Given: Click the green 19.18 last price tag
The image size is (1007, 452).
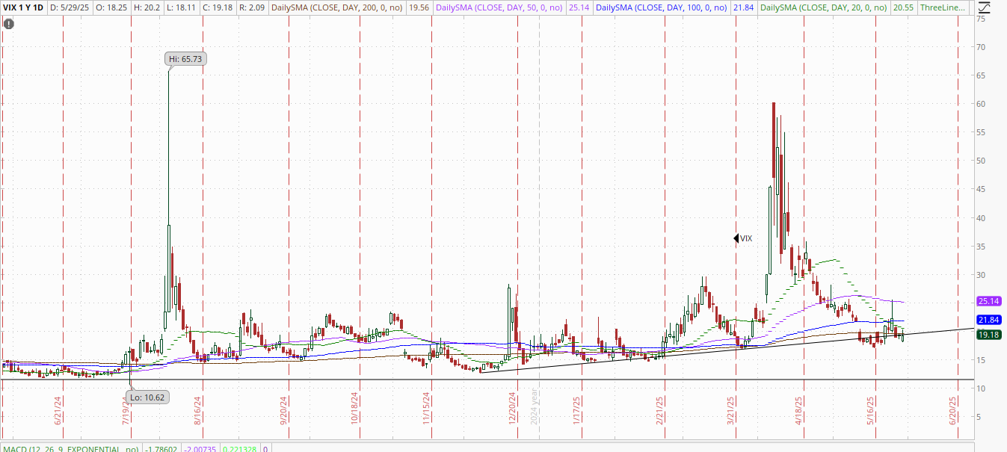Looking at the screenshot, I should pos(988,335).
